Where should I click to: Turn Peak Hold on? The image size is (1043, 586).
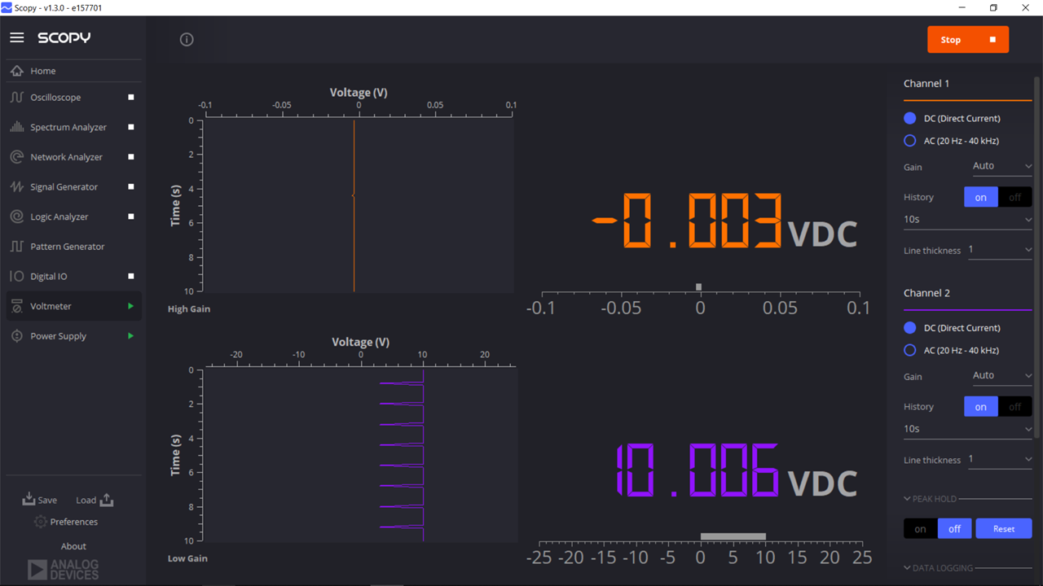click(921, 529)
